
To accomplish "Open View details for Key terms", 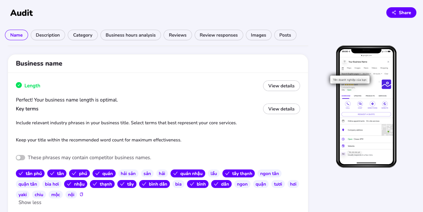I will click(282, 109).
